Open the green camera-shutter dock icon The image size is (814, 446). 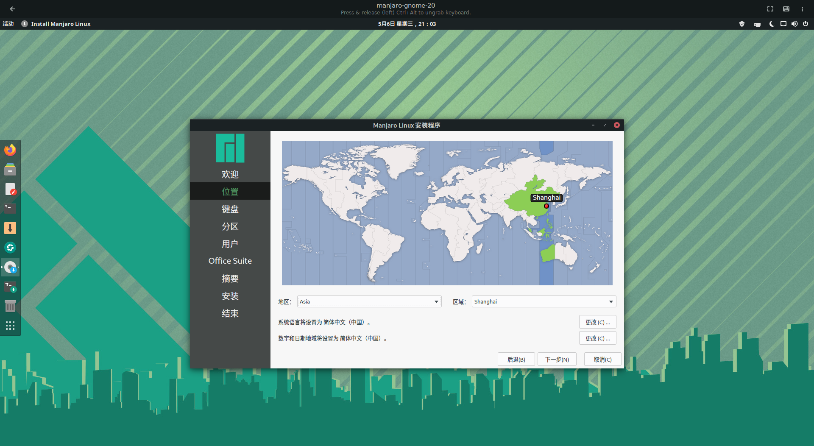tap(10, 248)
